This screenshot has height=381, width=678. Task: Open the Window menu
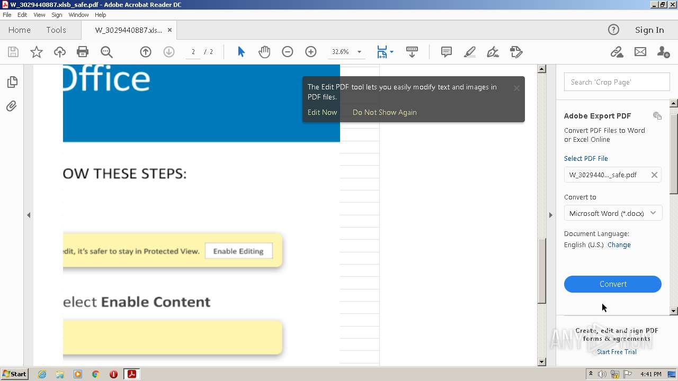78,15
